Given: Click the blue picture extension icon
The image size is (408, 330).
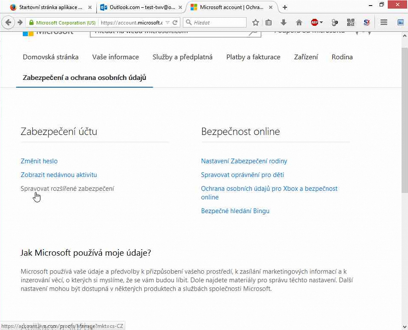Looking at the screenshot, I should [400, 23].
